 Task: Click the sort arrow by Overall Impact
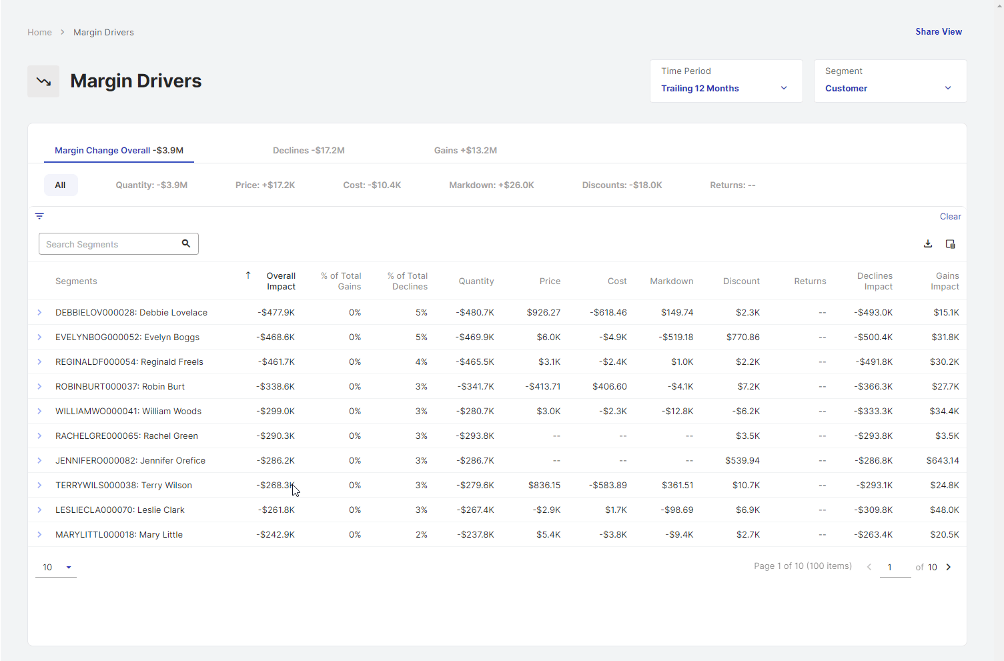(x=248, y=275)
